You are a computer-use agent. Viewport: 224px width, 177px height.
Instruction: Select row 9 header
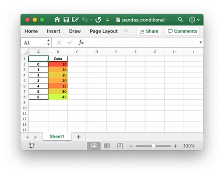(x=25, y=103)
